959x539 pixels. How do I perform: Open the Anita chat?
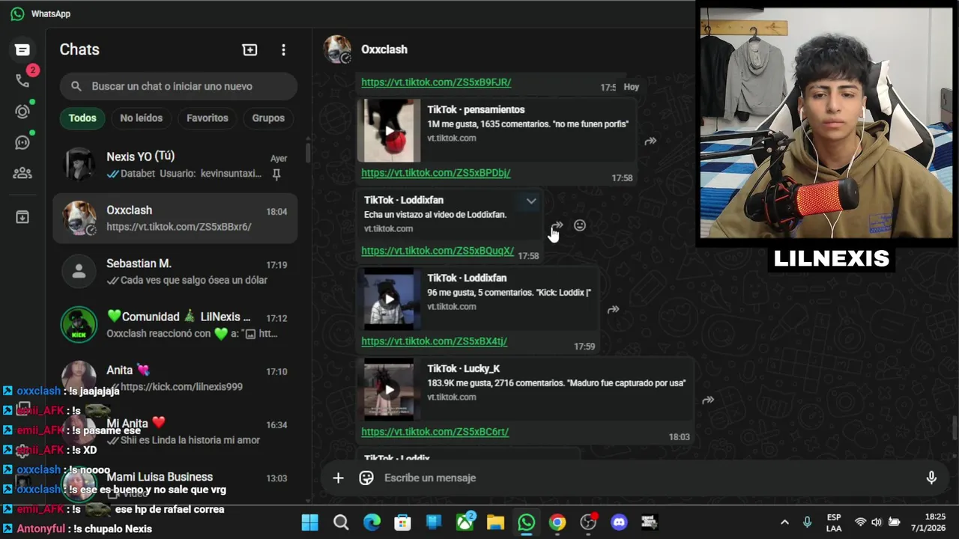(175, 378)
